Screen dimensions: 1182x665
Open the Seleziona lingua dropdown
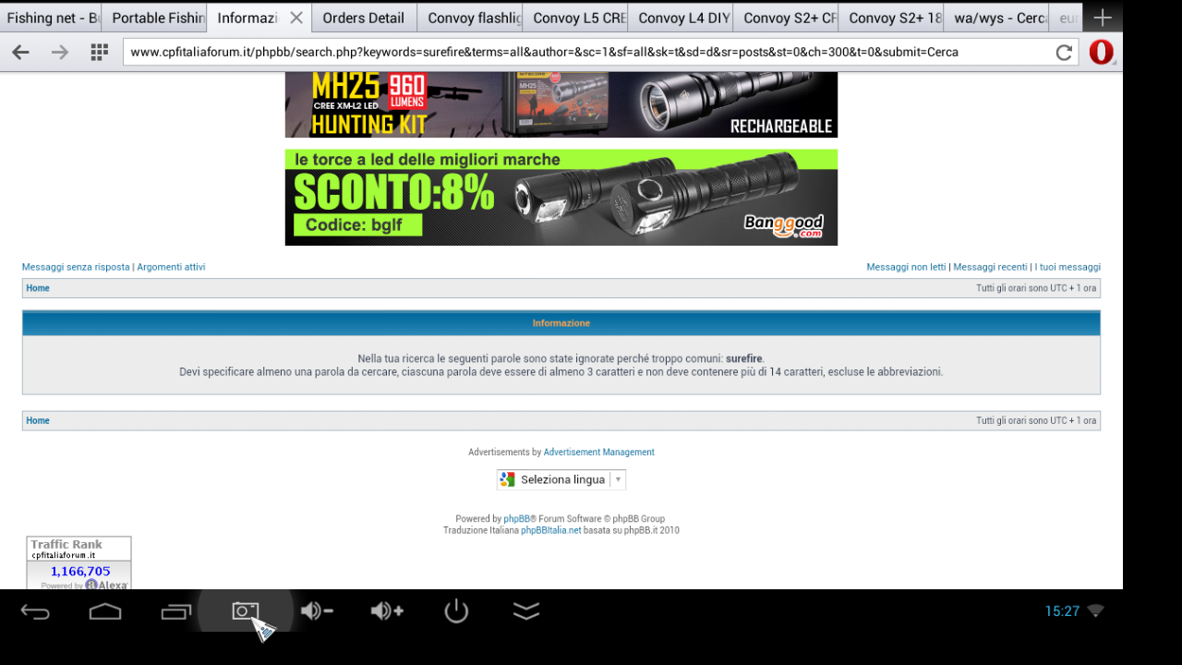561,479
